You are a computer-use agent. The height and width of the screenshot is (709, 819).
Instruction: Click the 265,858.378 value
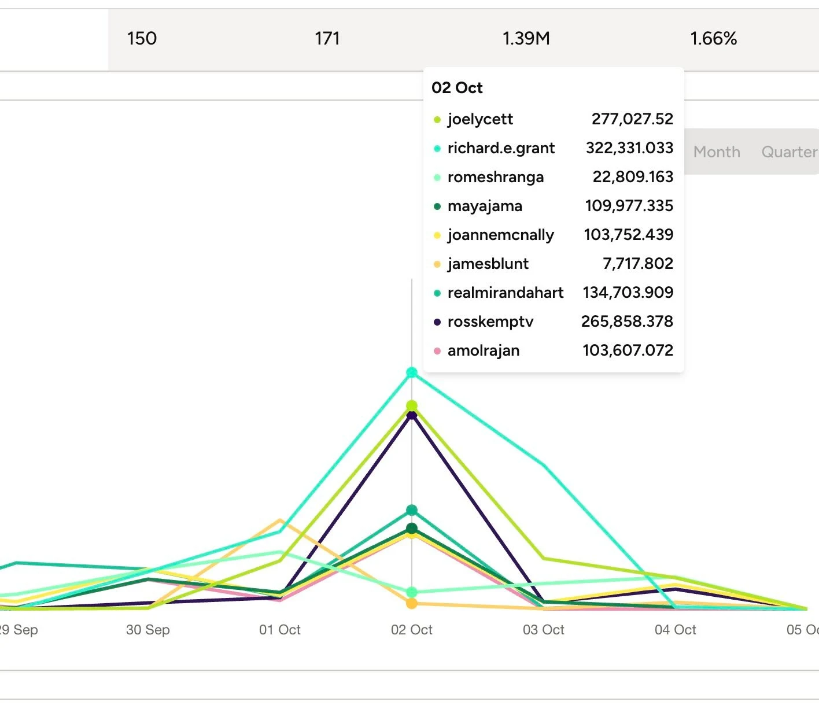coord(627,322)
